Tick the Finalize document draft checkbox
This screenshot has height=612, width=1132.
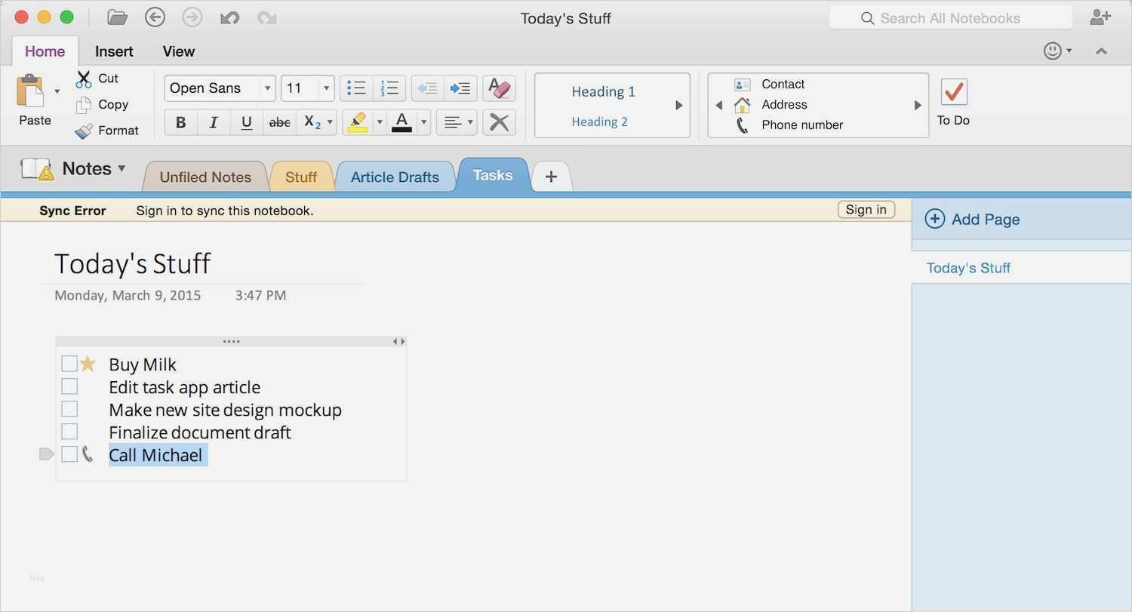[69, 431]
